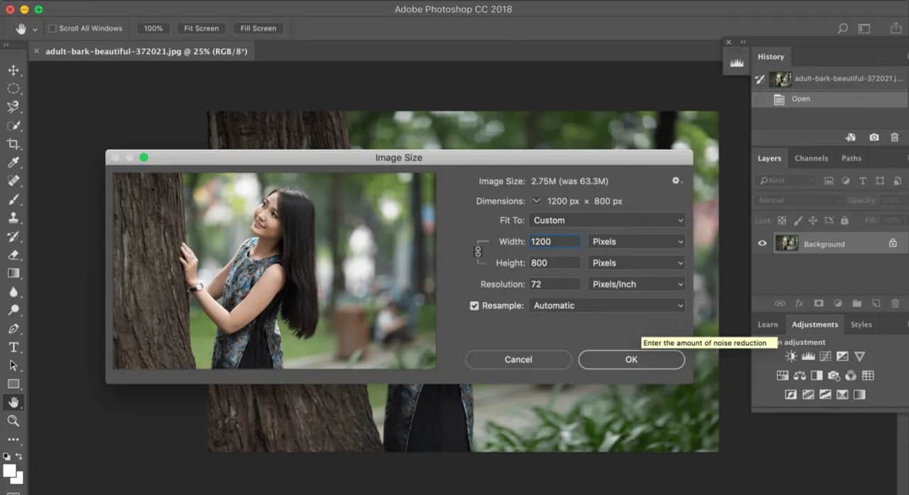Click the Cancel button
This screenshot has width=909, height=495.
tap(518, 359)
